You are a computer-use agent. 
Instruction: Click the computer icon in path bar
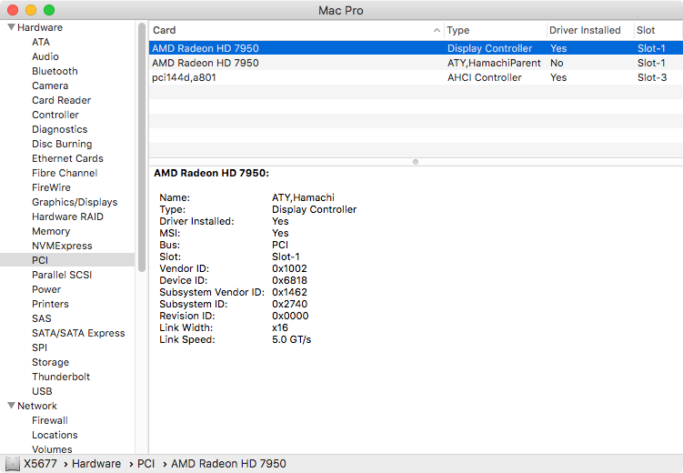pos(13,464)
